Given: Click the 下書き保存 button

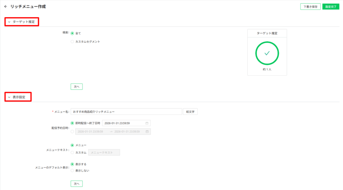Looking at the screenshot, I should (x=310, y=7).
